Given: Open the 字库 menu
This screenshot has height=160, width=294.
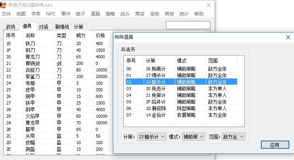Looking at the screenshot, I should 35,14.
